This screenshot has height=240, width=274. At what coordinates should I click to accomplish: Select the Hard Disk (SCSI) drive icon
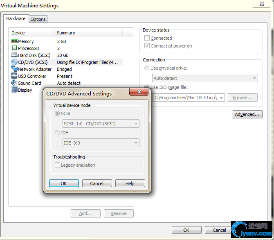(x=14, y=55)
